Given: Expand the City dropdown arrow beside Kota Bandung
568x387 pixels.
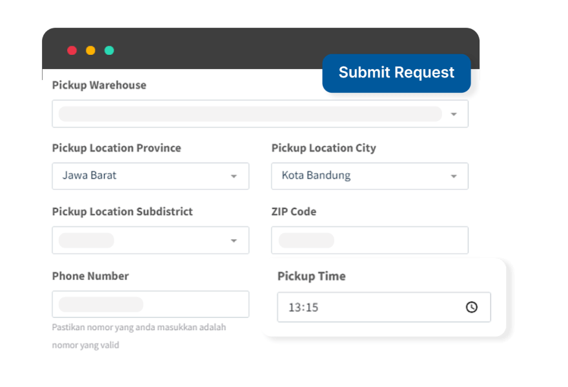Looking at the screenshot, I should pos(454,176).
